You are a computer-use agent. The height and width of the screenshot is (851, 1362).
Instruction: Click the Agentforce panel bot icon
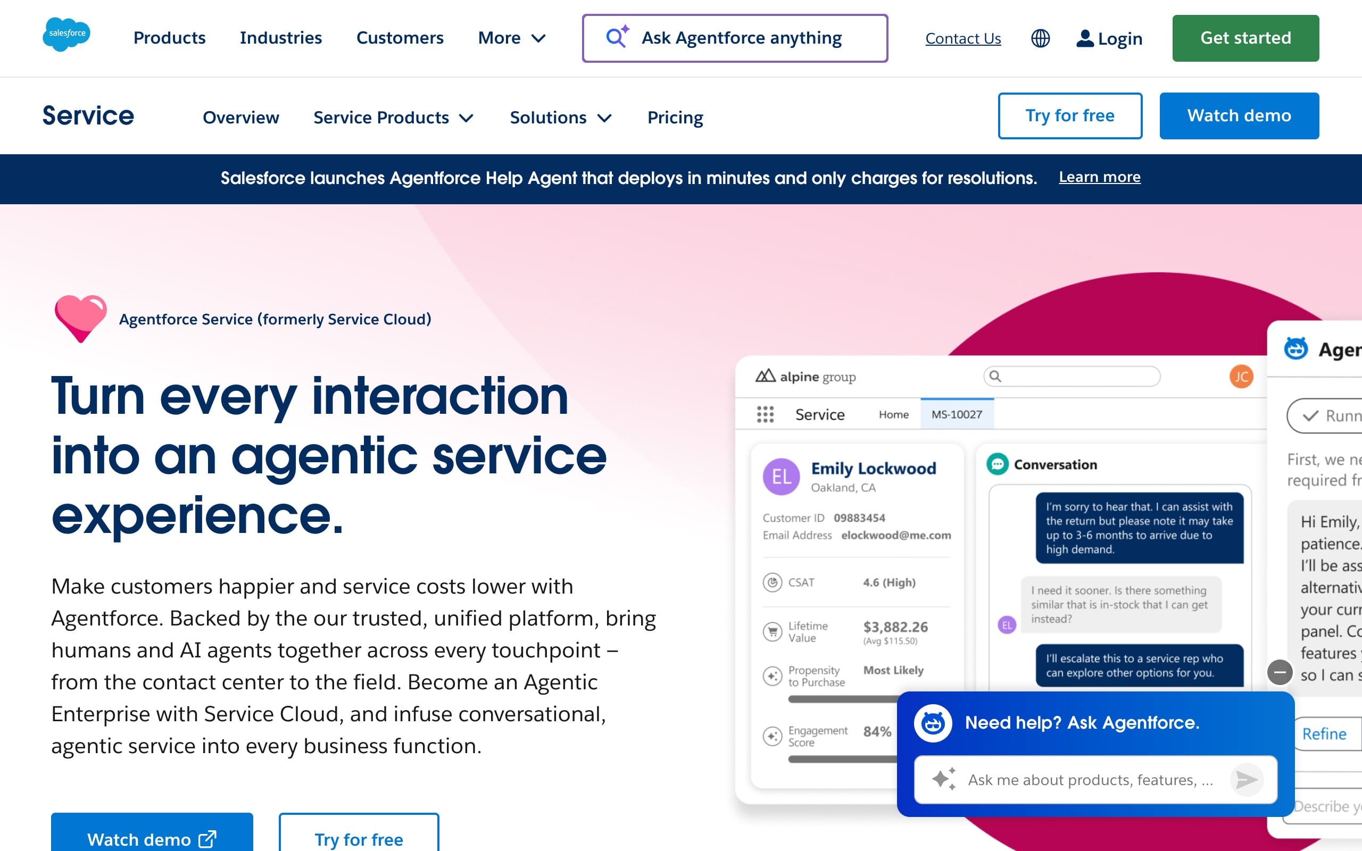click(1295, 348)
